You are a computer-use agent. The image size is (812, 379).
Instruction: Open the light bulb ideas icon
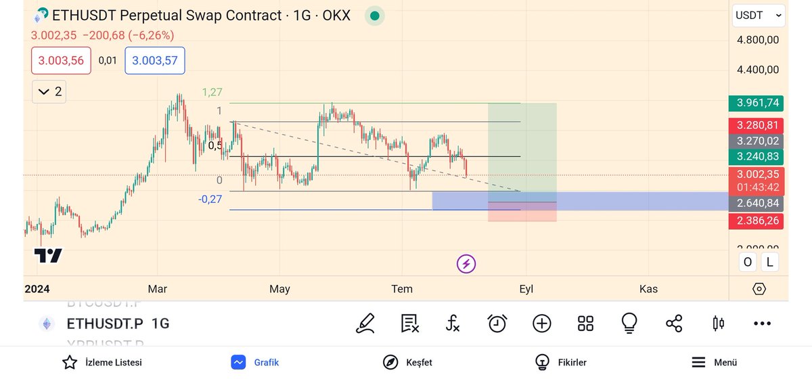(x=630, y=324)
